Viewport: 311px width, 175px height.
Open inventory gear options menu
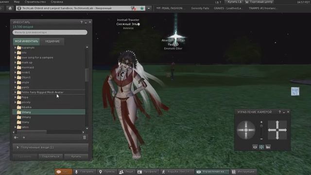16,138
